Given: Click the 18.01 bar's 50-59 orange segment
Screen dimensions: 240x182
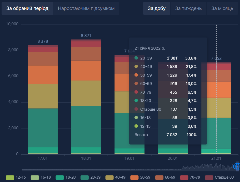Looking at the screenshot, I should pyautogui.click(x=86, y=70).
